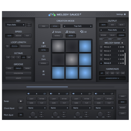Expand the Advanced Editor
Viewport: 131px width, 131px height.
tap(112, 78)
